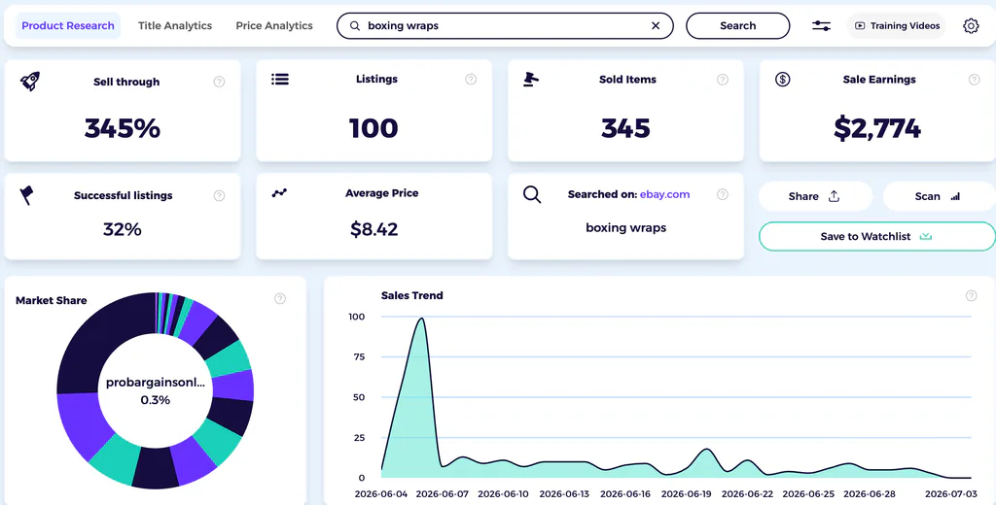Image resolution: width=996 pixels, height=505 pixels.
Task: Click the Sold Items help icon
Action: pyautogui.click(x=723, y=80)
